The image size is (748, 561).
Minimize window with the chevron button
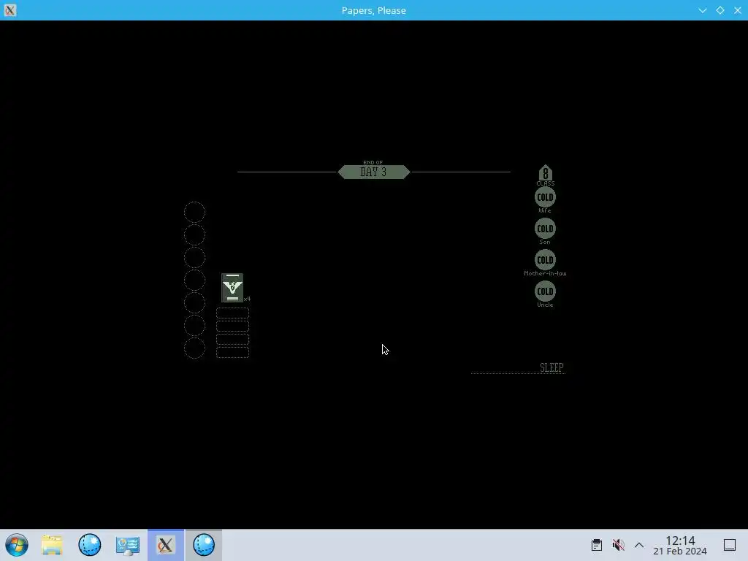(703, 10)
